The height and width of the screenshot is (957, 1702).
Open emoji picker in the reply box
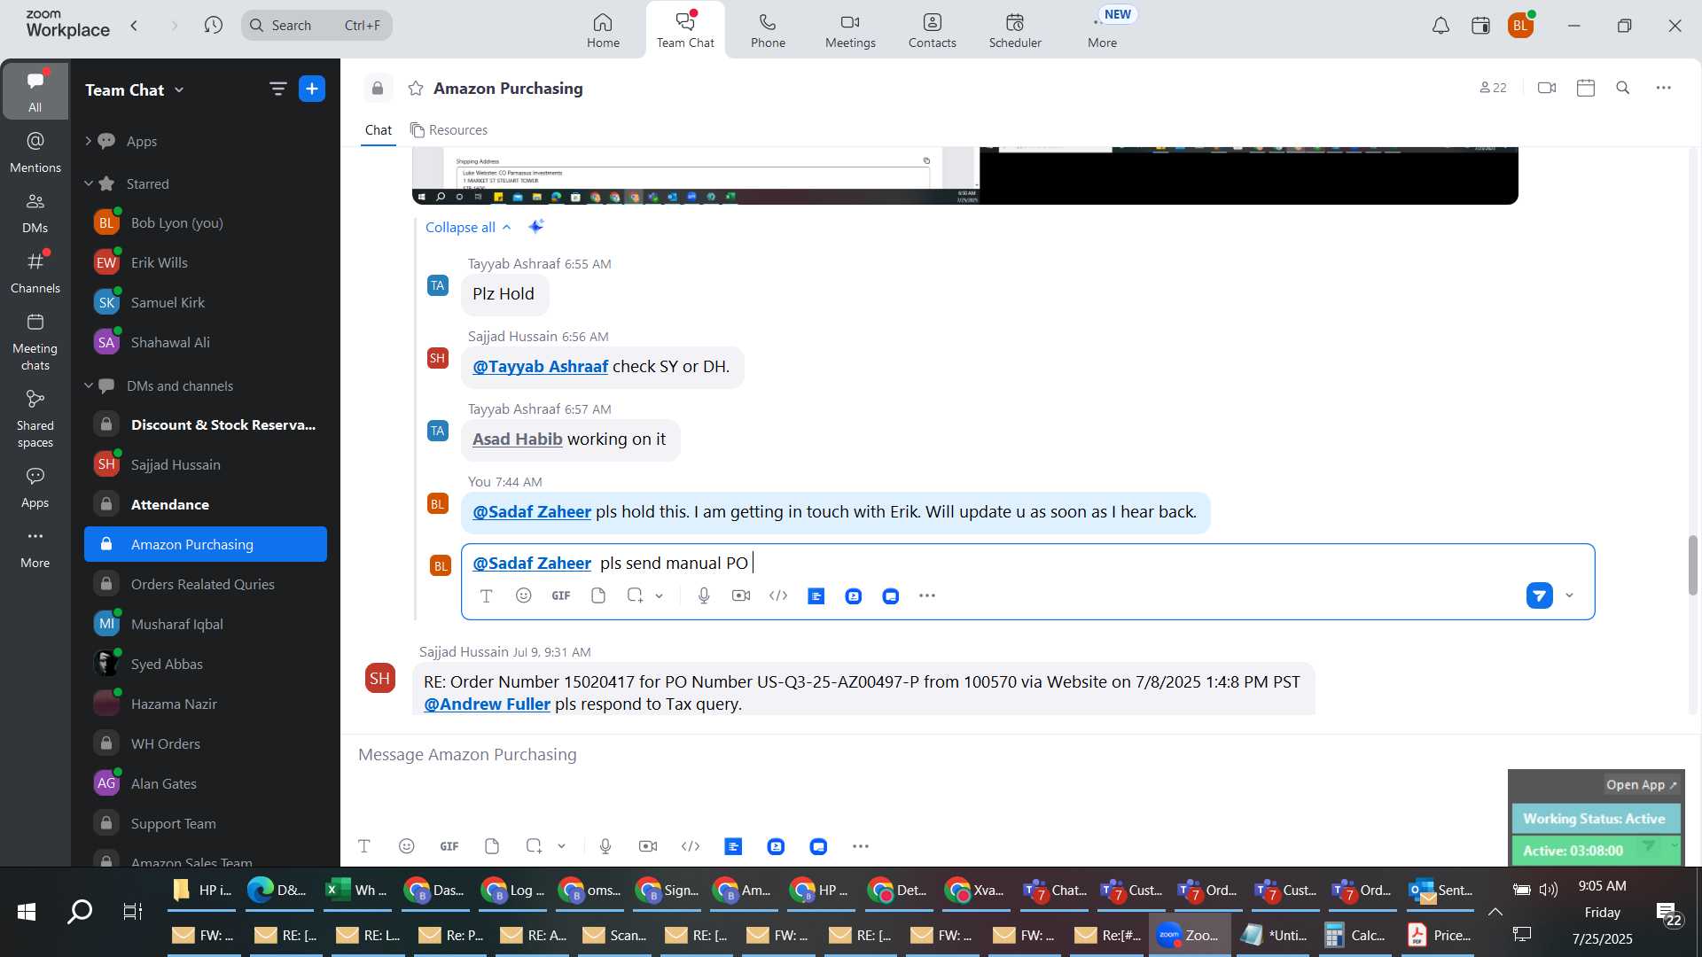tap(524, 595)
